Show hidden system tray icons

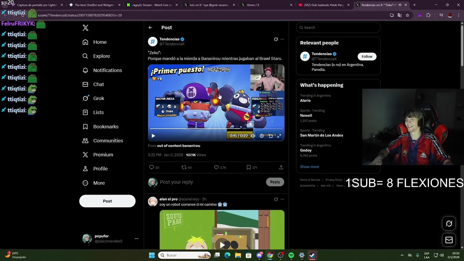(402, 255)
